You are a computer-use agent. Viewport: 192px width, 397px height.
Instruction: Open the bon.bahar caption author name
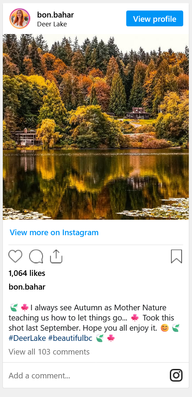(x=27, y=287)
